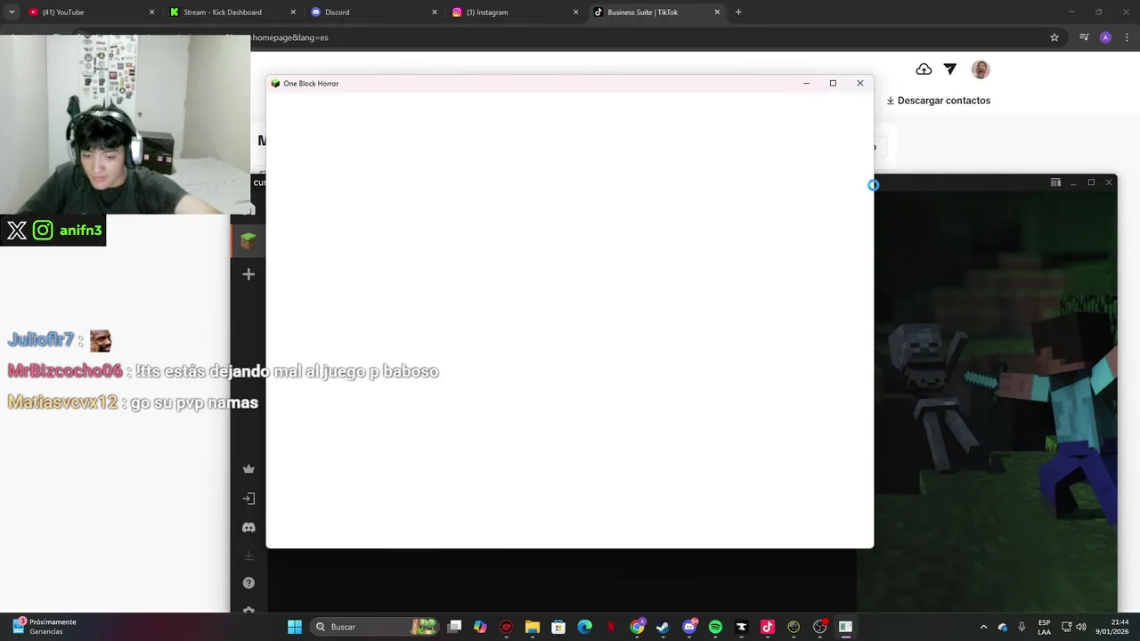Click the address bar URL text
The image size is (1140, 641).
pyautogui.click(x=290, y=37)
